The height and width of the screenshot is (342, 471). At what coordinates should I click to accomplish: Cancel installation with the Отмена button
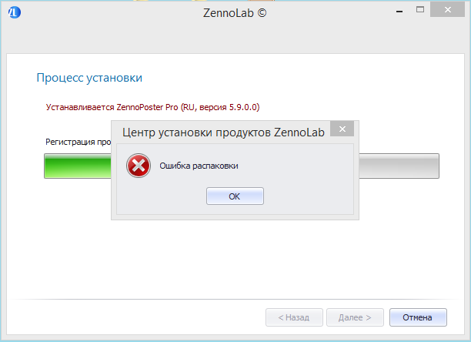pyautogui.click(x=418, y=317)
